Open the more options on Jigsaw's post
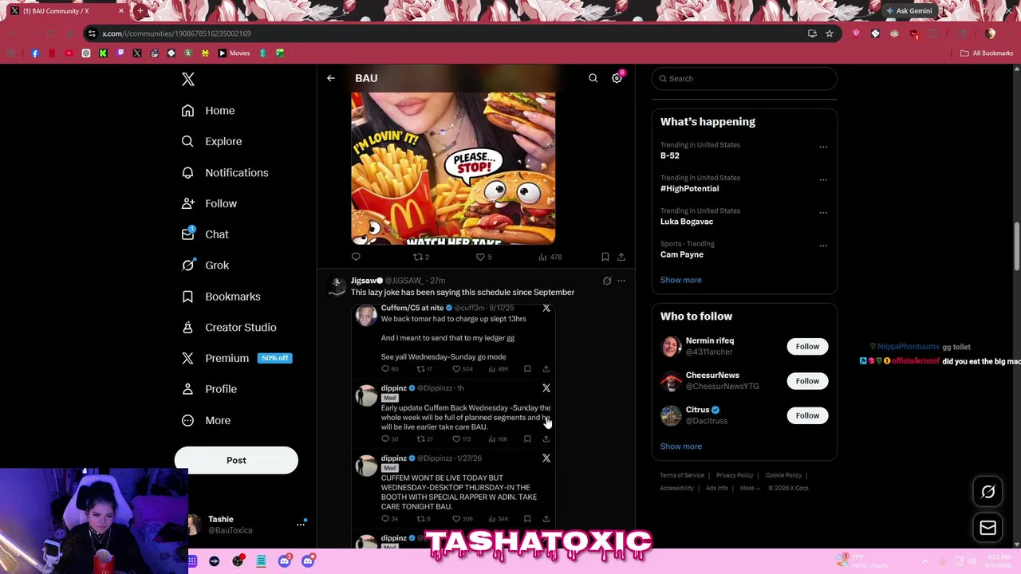Image resolution: width=1021 pixels, height=574 pixels. pos(621,281)
